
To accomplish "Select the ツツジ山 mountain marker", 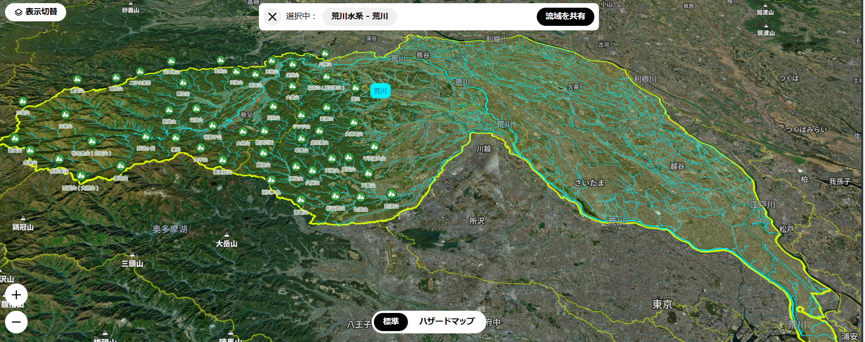I will [x=301, y=115].
